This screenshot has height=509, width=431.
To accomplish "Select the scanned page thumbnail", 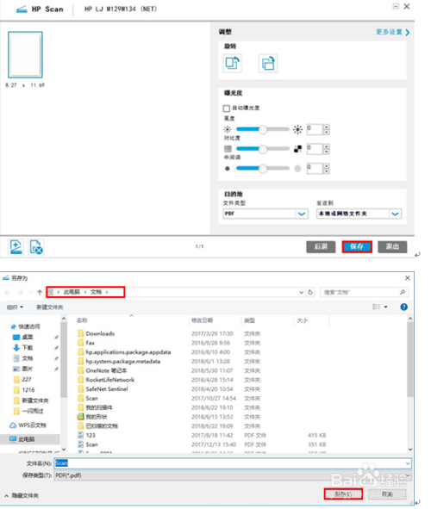I will tap(25, 55).
